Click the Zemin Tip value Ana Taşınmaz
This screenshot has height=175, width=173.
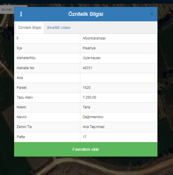pos(94,127)
